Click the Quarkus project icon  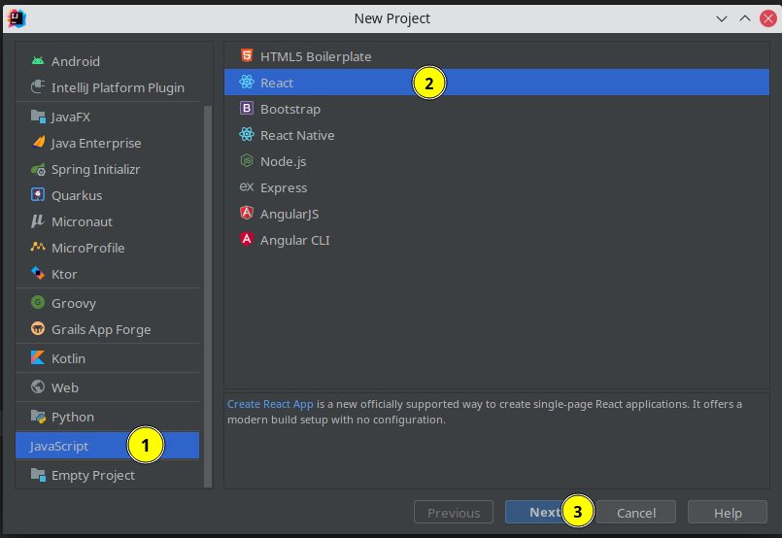click(x=38, y=195)
